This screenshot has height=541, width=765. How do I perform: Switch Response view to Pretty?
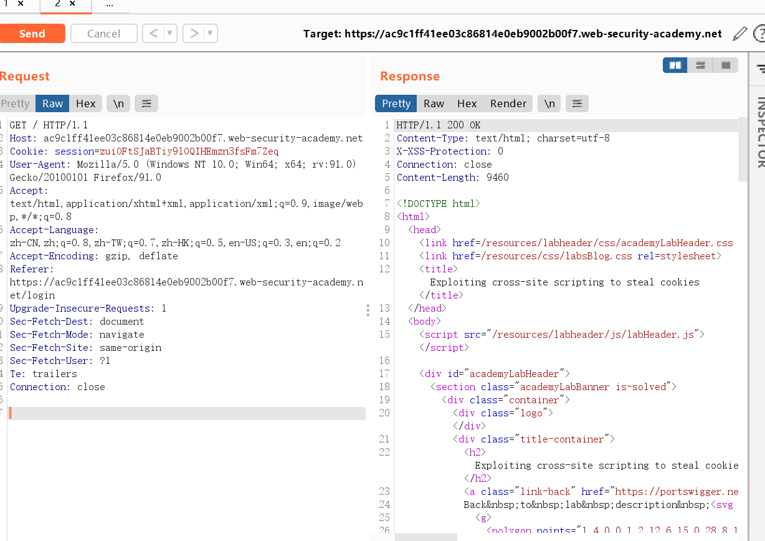[x=396, y=103]
